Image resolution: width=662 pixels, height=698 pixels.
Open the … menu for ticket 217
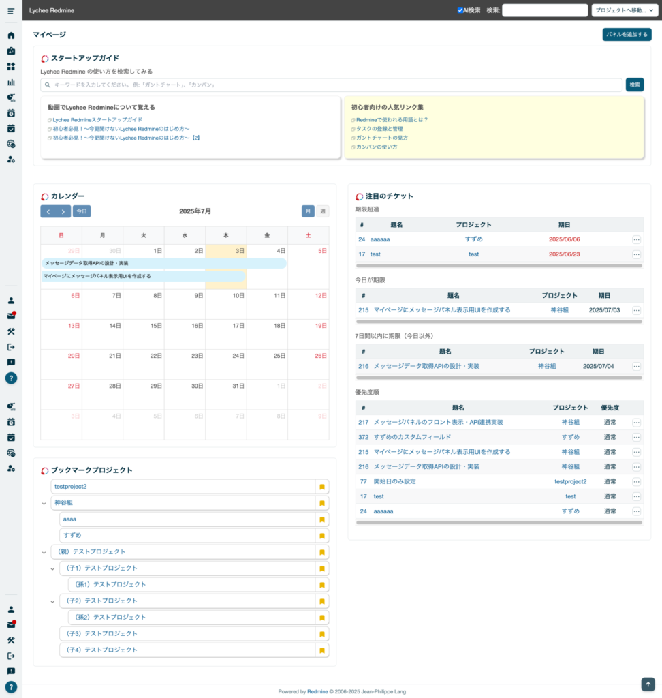[636, 423]
